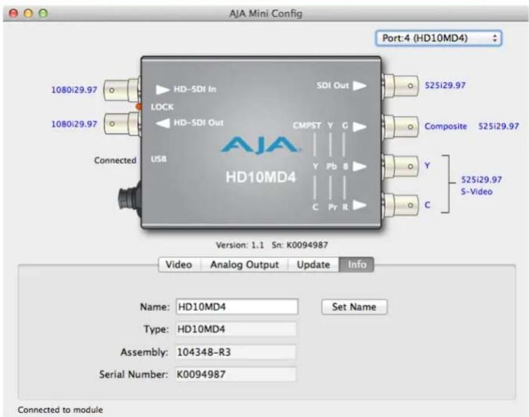529x417 pixels.
Task: Click the 525i29.97 label right of Composite
Action: tap(499, 127)
